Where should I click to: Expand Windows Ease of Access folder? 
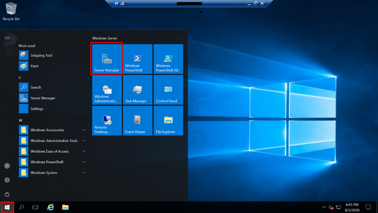53,151
